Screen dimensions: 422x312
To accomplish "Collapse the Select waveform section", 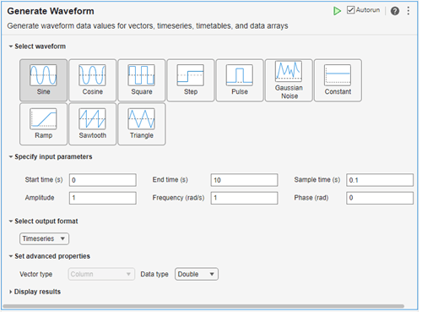I will click(x=11, y=47).
